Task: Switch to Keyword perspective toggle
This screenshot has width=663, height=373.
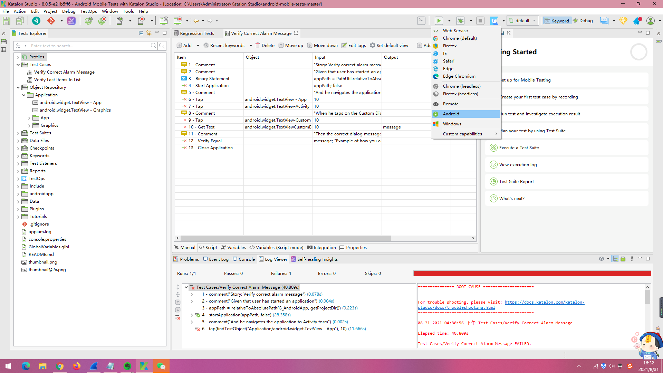Action: point(557,21)
